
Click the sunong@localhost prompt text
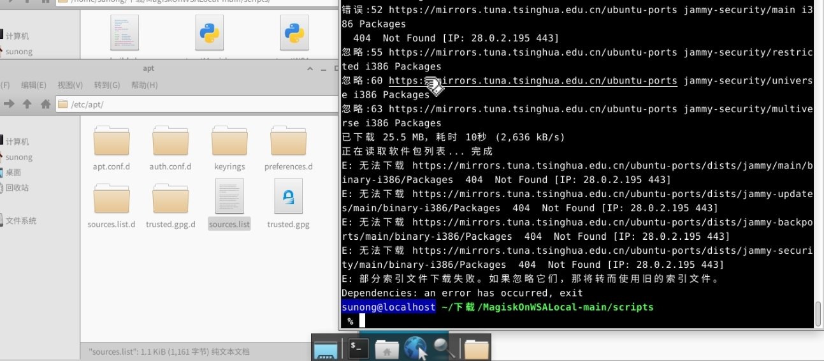click(x=389, y=307)
